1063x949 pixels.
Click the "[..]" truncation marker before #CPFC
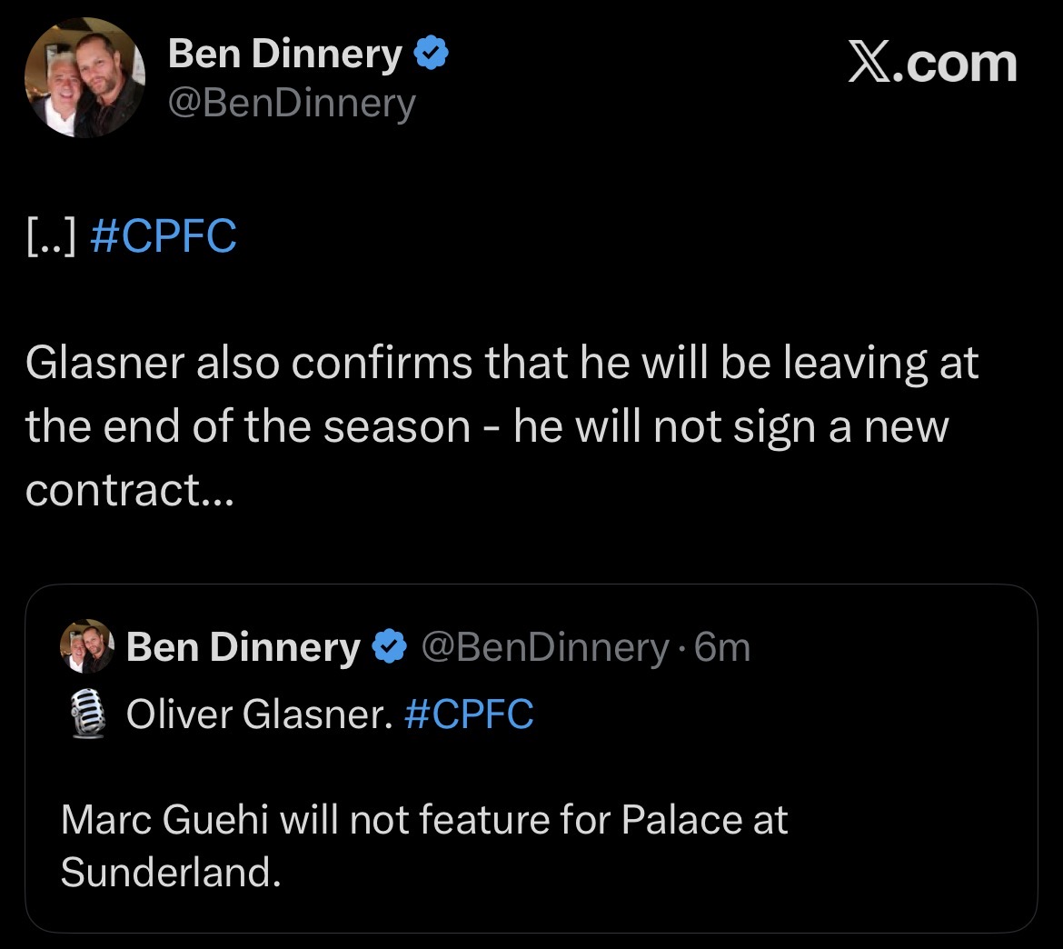pyautogui.click(x=54, y=236)
